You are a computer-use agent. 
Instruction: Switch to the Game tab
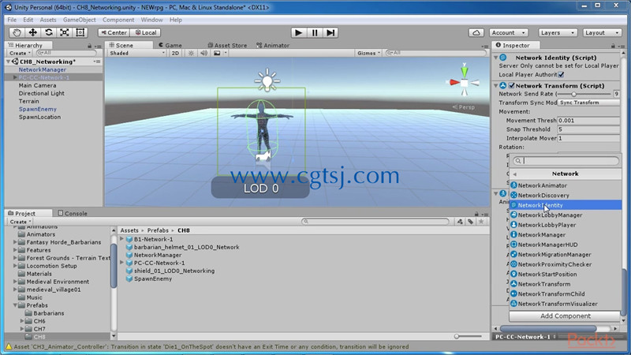pos(170,46)
